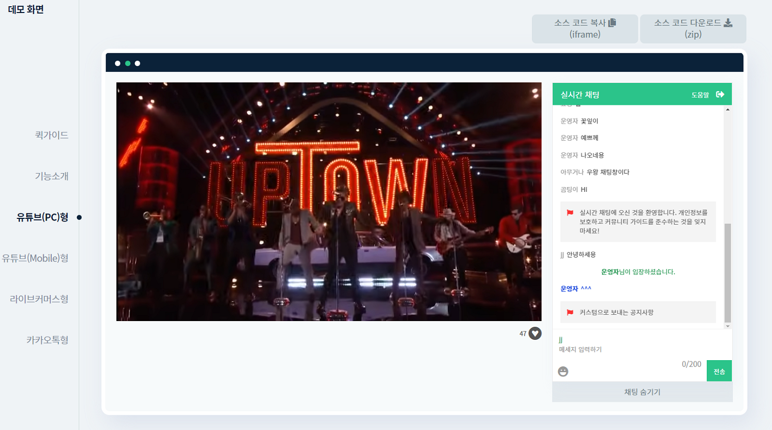Hide the chat with 채팅 숨기기

(x=642, y=392)
